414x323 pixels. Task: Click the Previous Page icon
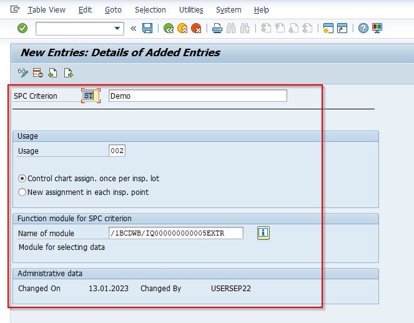click(x=280, y=28)
